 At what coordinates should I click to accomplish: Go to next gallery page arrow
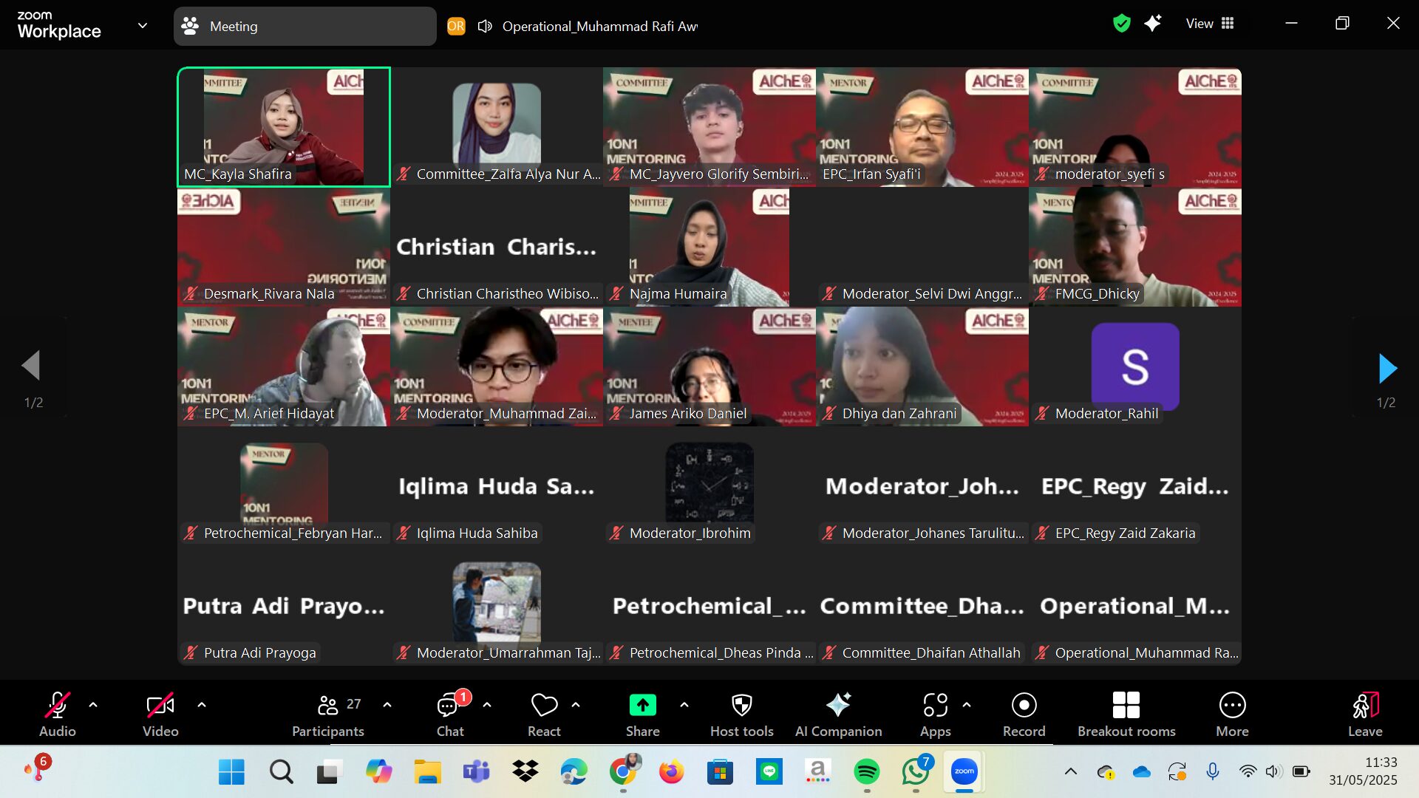pyautogui.click(x=1387, y=368)
